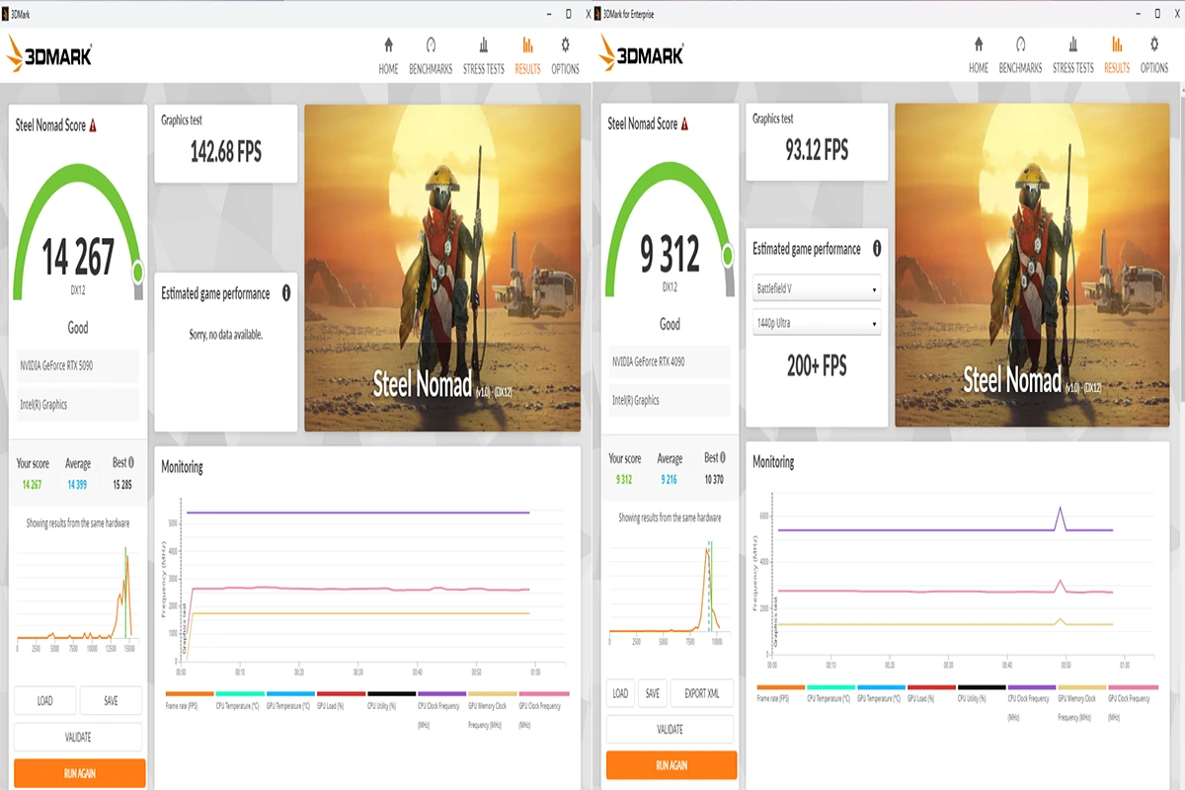This screenshot has width=1185, height=790.
Task: Click CPU Utility swatch in RTX 4090 Monitoring
Action: (983, 687)
